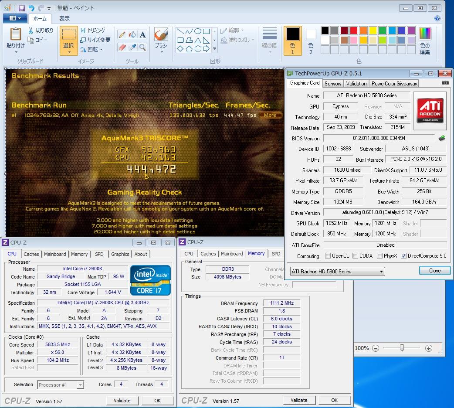Viewport: 454px width, 408px height.
Task: Click Validate in right CPU-Z window
Action: pos(299,400)
